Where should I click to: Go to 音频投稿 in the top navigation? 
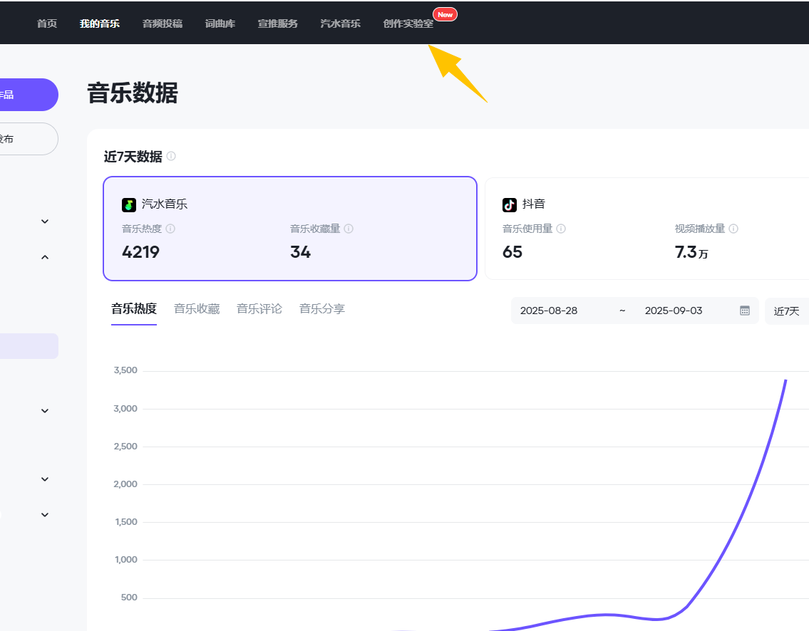point(163,24)
